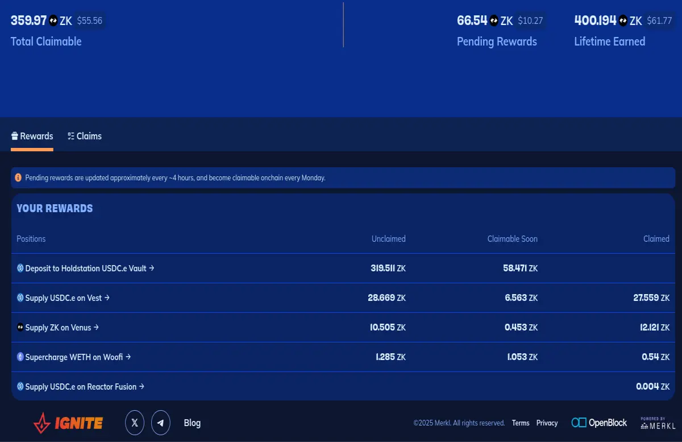Open the Telegram social icon
682x442 pixels.
tap(161, 423)
